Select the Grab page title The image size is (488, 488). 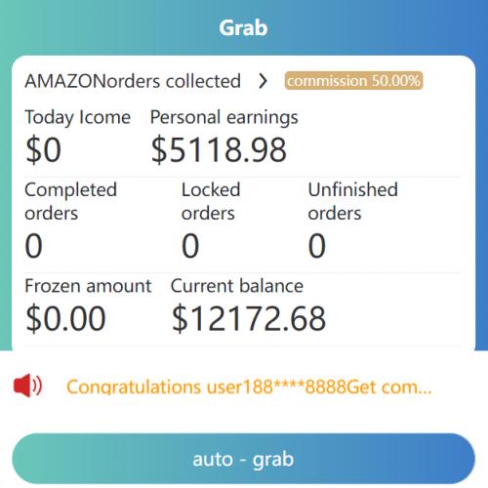243,27
